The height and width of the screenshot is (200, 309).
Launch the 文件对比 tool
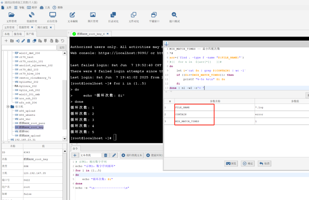[x=134, y=17]
